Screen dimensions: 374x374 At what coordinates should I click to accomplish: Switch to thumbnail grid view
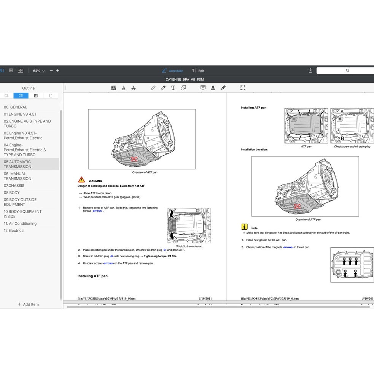[11, 71]
